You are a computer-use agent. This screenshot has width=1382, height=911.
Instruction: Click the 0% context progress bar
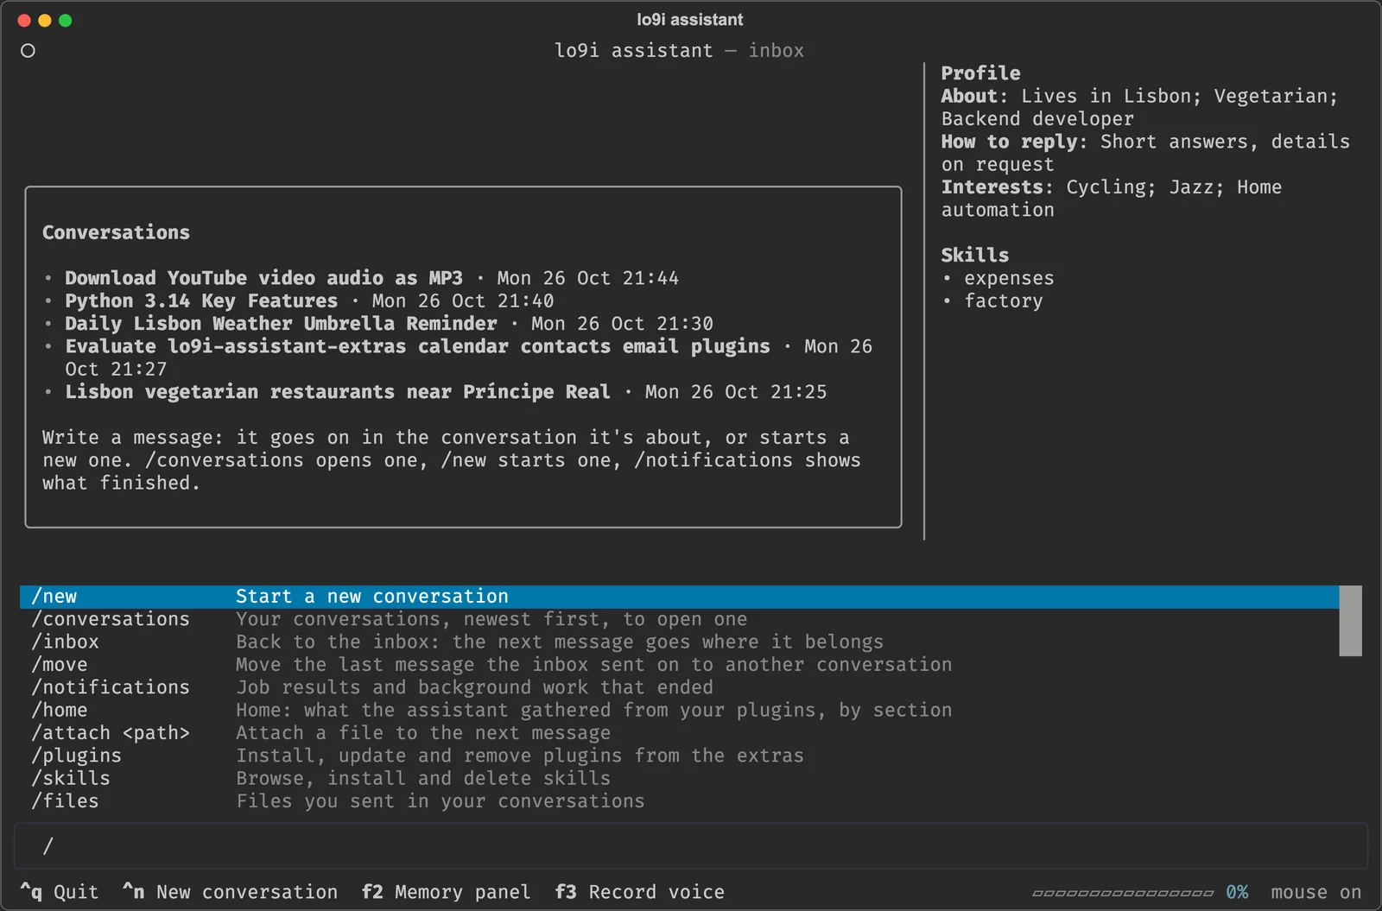coord(1140,892)
